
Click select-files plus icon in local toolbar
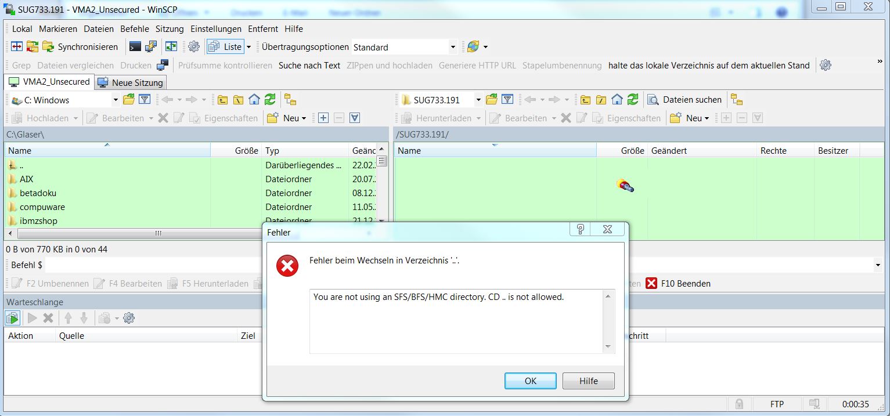323,118
